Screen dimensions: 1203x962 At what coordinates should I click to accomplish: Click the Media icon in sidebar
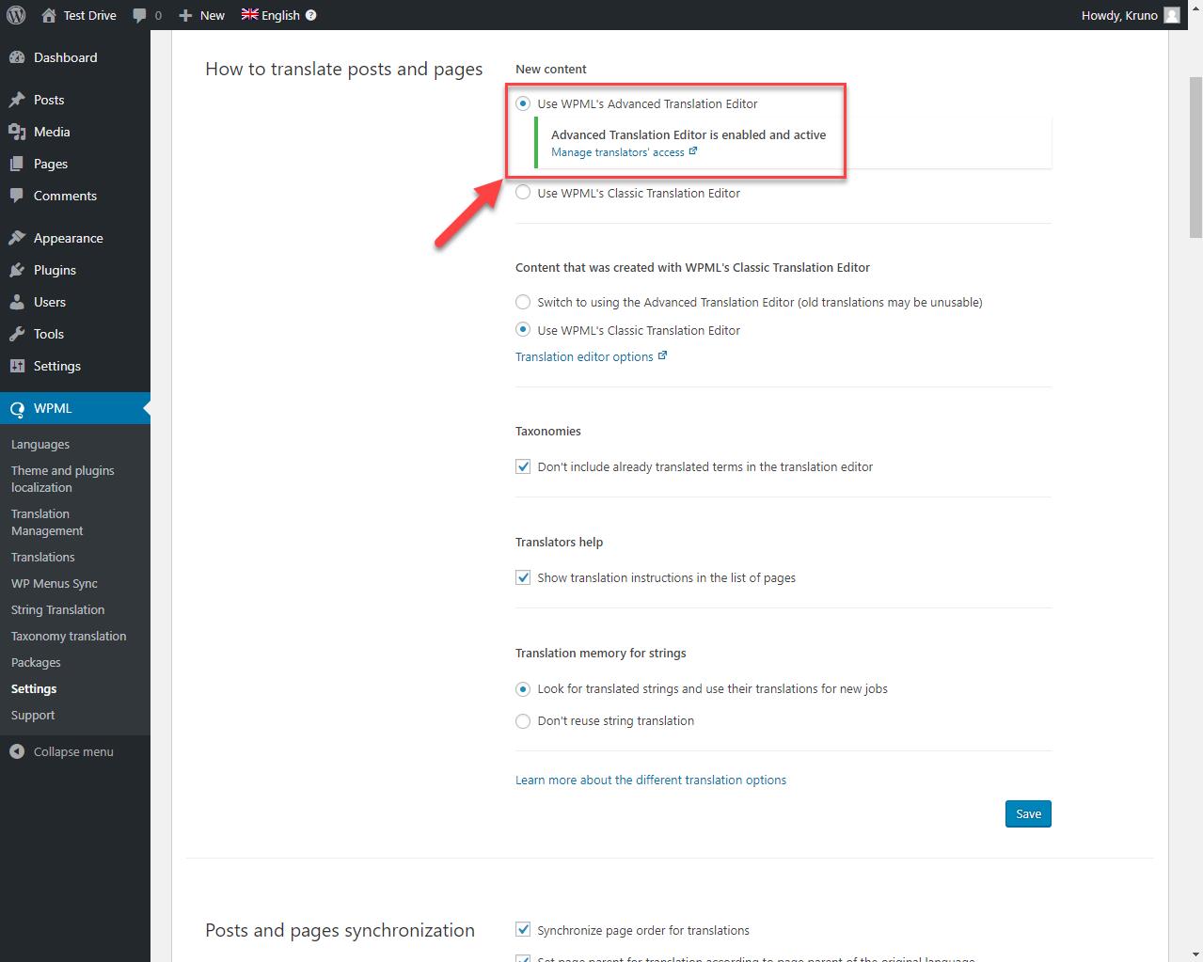click(17, 132)
